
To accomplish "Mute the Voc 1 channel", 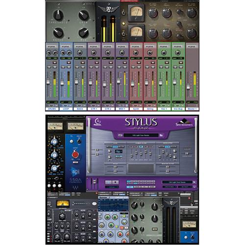I will click(167, 67).
